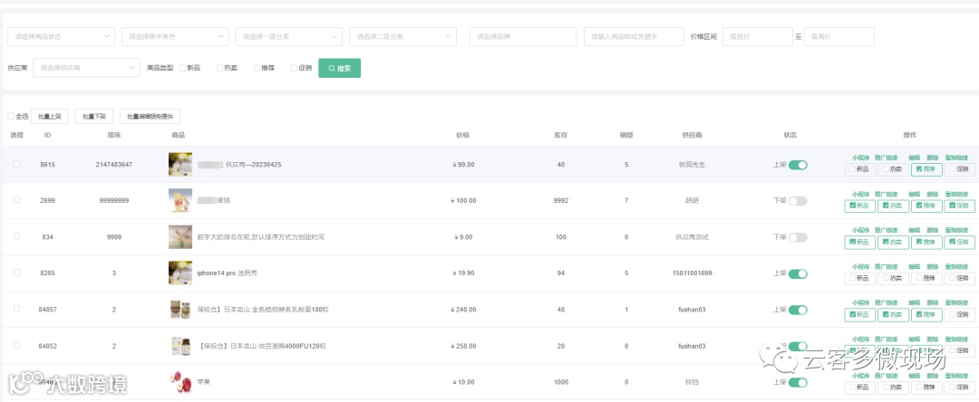Screen dimensions: 979x402
Task: Check the 新品 tag box for ID 8615
Action: (x=859, y=169)
